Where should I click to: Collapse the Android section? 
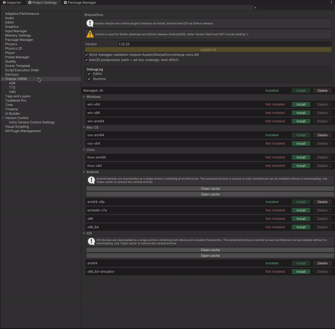84,172
